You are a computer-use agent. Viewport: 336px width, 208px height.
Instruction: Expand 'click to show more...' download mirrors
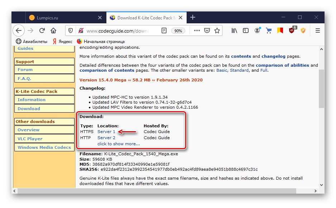tap(119, 144)
